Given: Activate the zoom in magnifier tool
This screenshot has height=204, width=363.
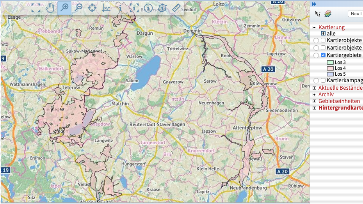Looking at the screenshot, I should 64,8.
